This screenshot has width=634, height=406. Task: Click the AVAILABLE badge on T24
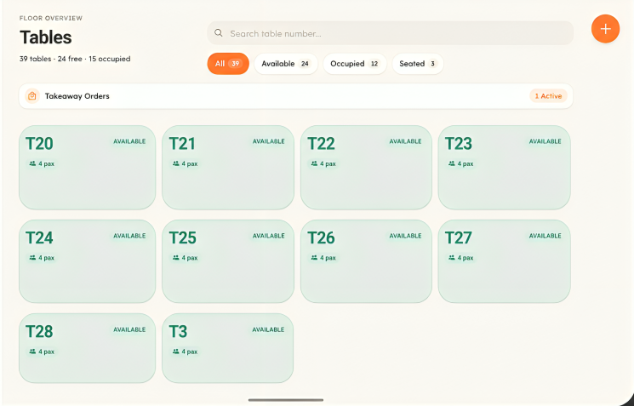(x=129, y=236)
